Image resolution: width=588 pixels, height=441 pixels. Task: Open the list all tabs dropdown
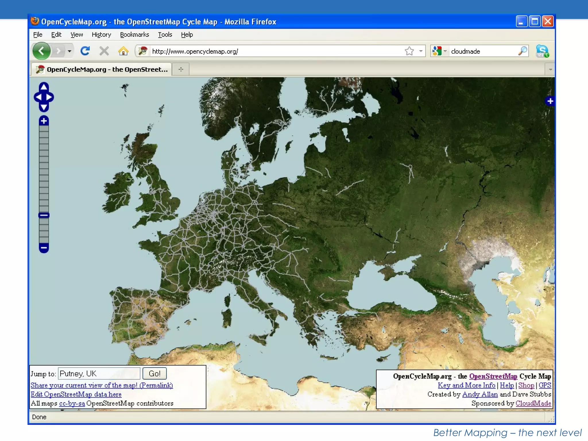(x=550, y=69)
